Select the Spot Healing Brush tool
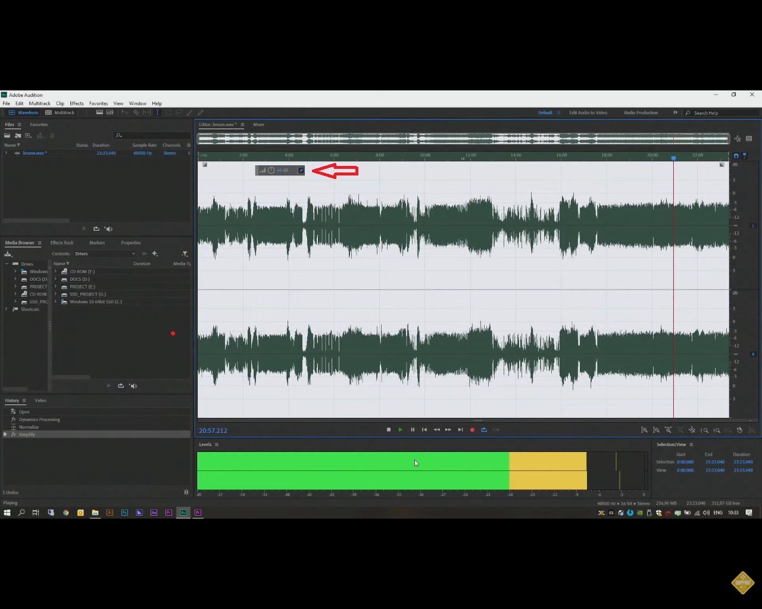The height and width of the screenshot is (609, 762). pyautogui.click(x=200, y=112)
